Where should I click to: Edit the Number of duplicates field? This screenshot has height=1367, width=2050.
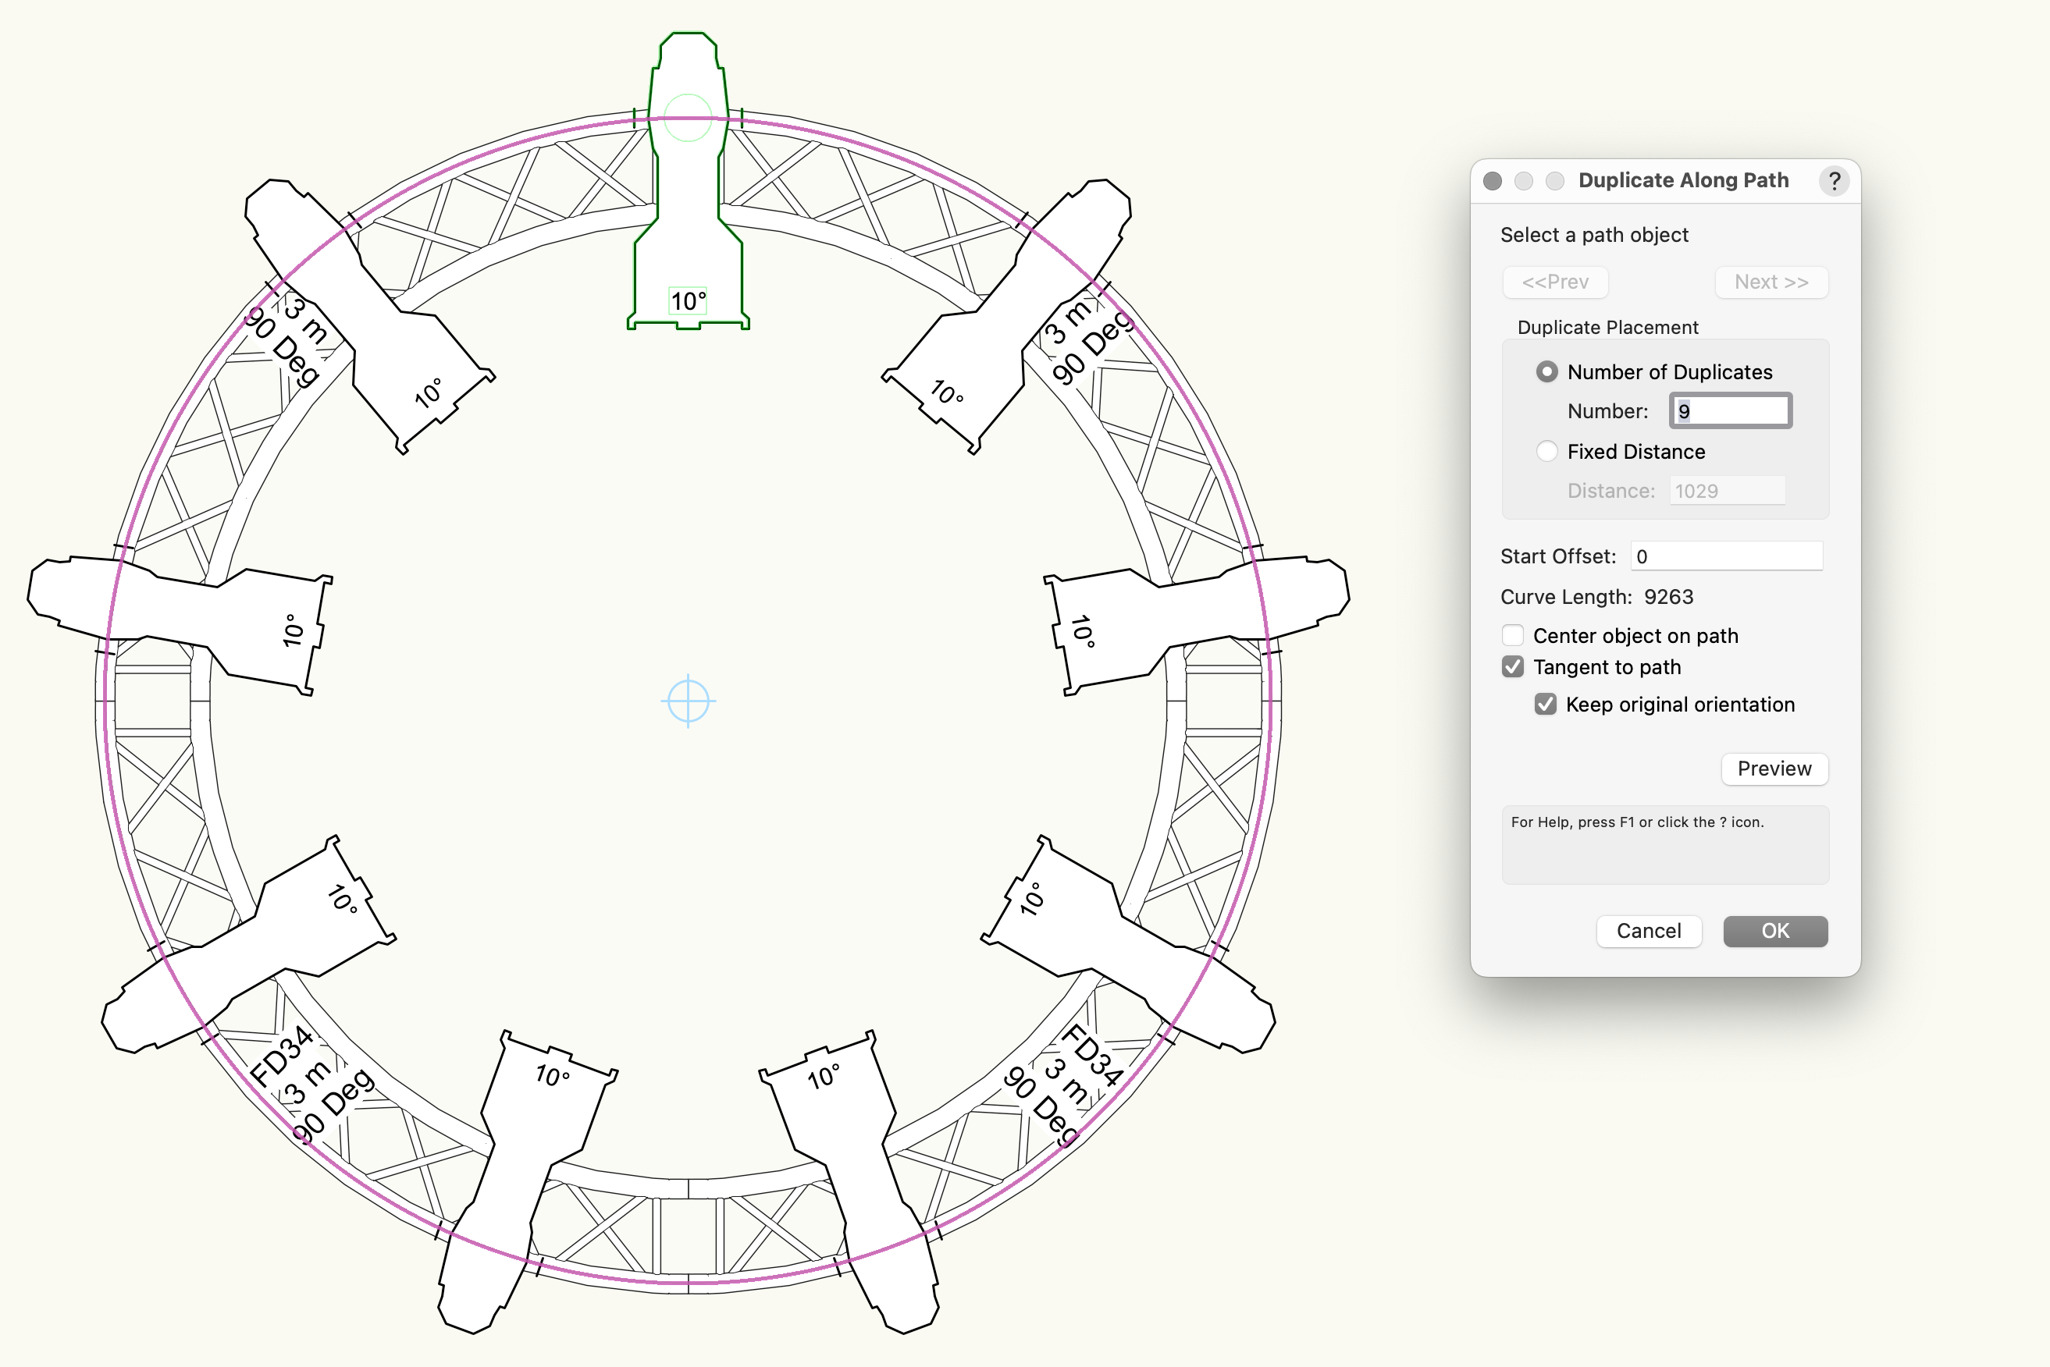click(1730, 410)
